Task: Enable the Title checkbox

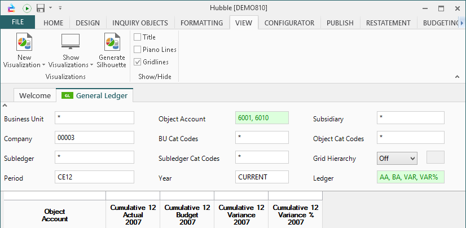Action: pyautogui.click(x=137, y=37)
